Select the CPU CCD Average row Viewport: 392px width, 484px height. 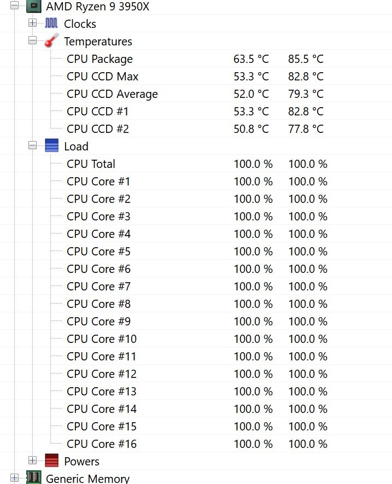click(x=196, y=94)
